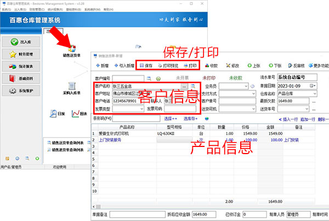Image resolution: width=329 pixels, height=221 pixels.
Task: Click green round icon beside 客户编号
Action: click(158, 79)
